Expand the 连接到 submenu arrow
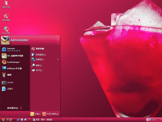 [58, 59]
